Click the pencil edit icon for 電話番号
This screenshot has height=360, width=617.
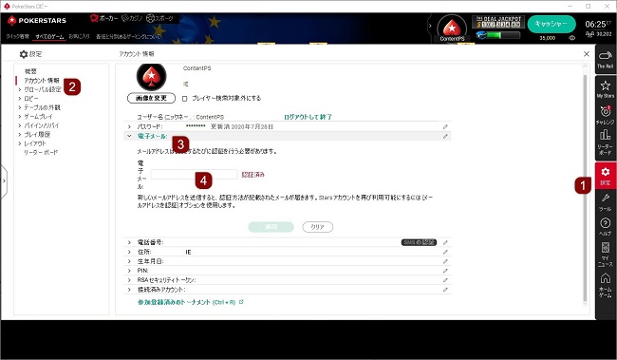click(445, 242)
